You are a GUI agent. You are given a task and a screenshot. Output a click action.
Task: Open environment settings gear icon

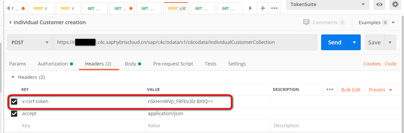pyautogui.click(x=395, y=4)
